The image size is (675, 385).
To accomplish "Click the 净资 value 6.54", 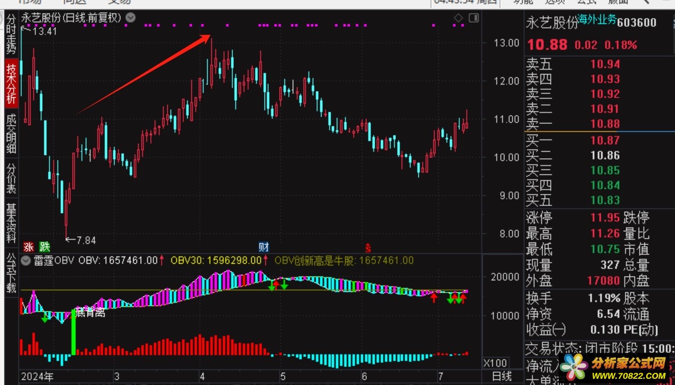I will click(609, 314).
